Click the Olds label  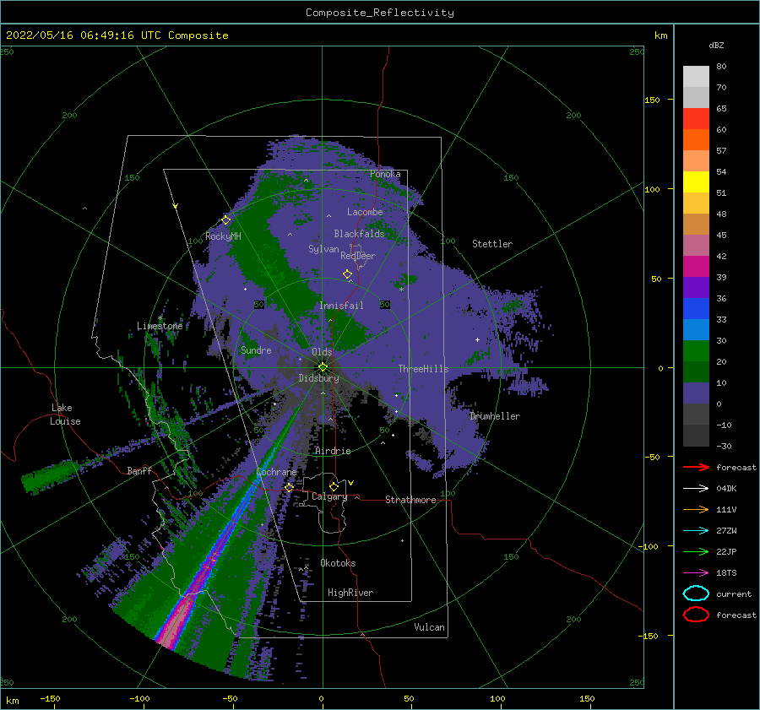322,352
